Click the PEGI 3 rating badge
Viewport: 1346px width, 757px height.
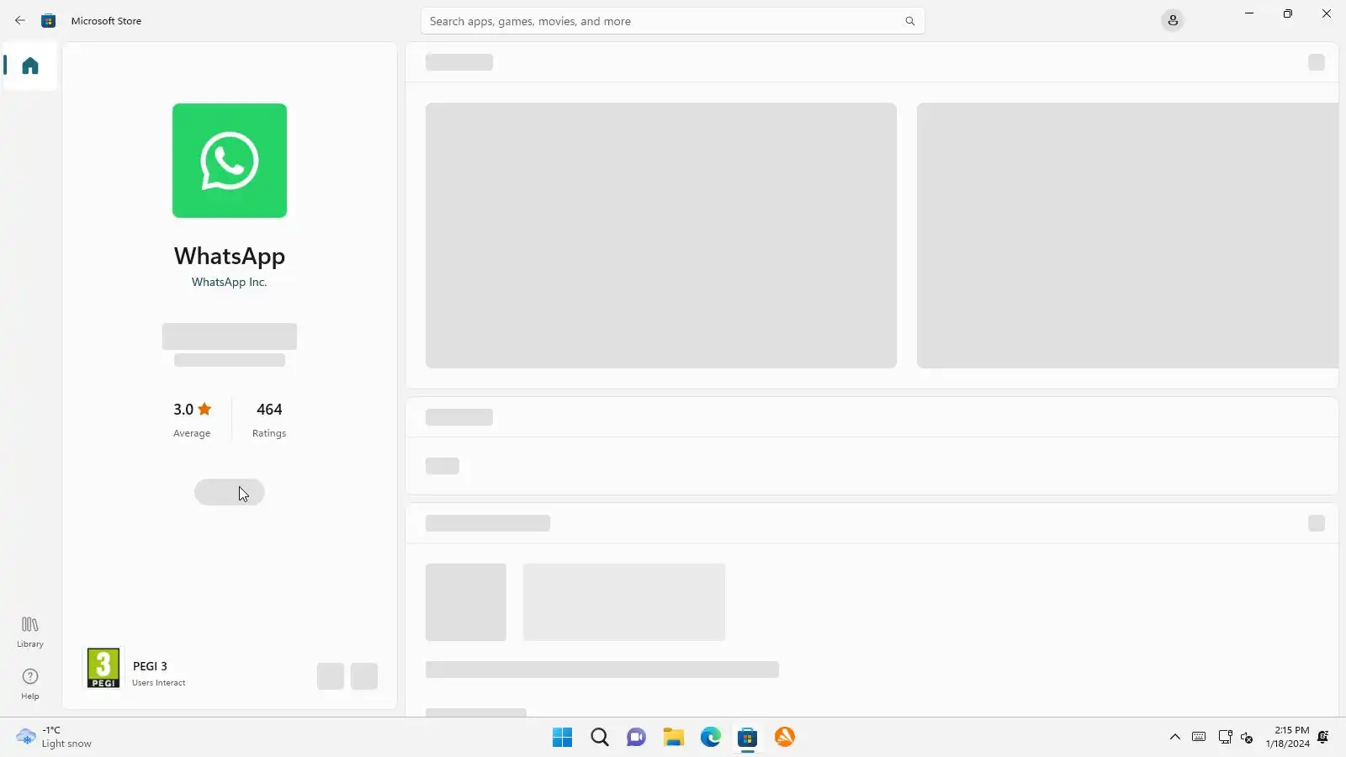click(103, 668)
